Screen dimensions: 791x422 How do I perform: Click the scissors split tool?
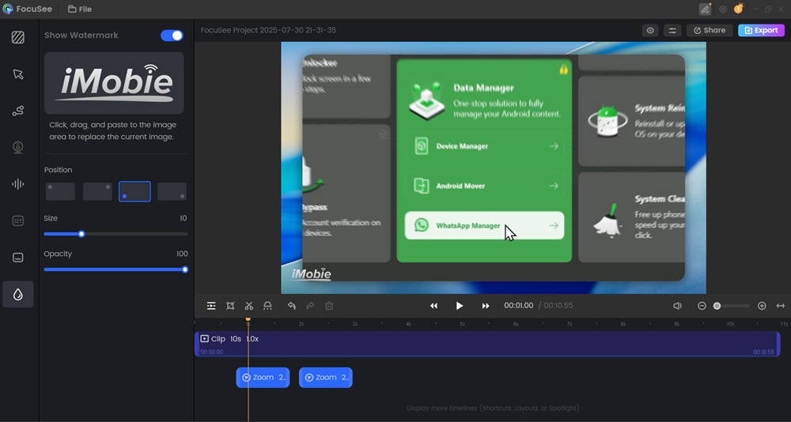tap(248, 306)
